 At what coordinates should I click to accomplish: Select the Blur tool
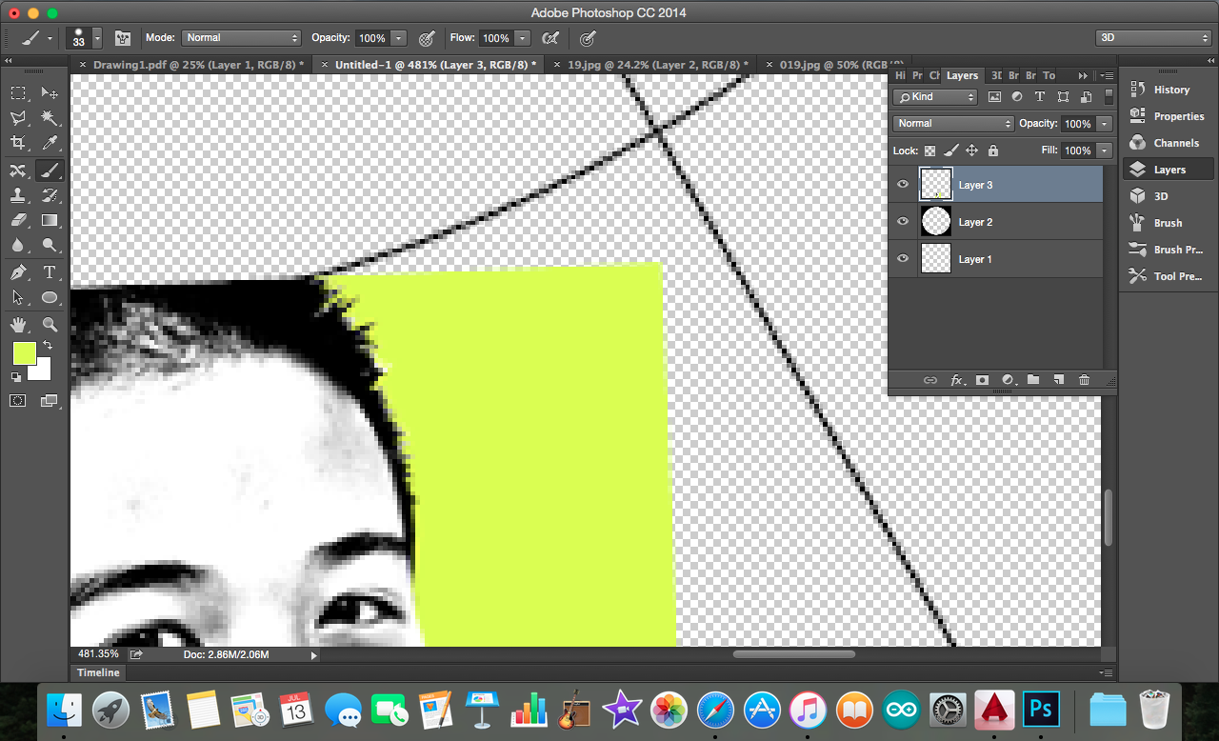(18, 245)
